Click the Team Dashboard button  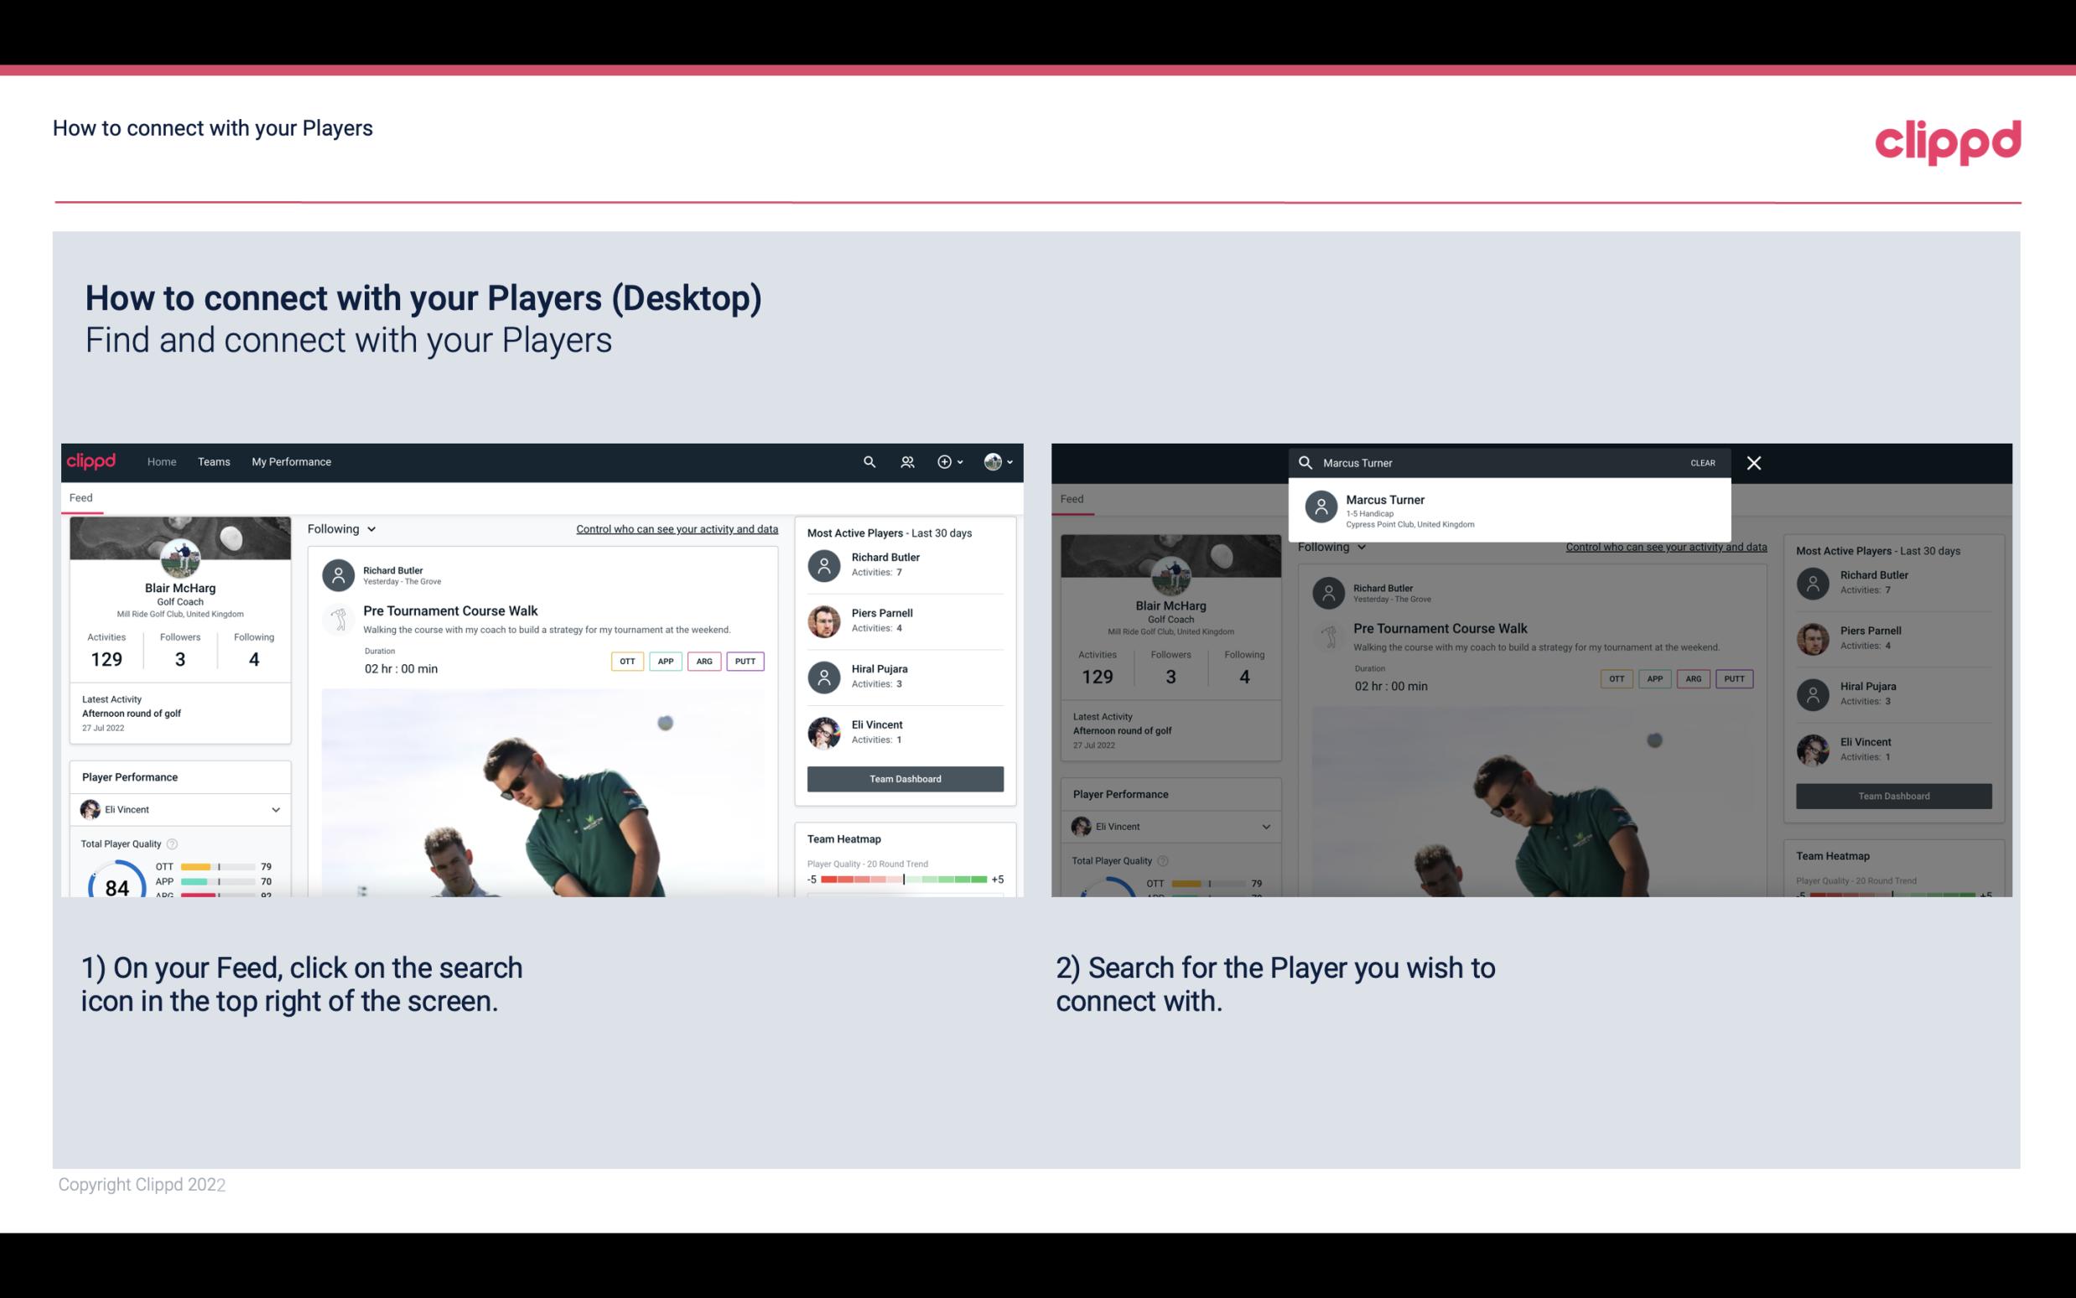tap(904, 777)
